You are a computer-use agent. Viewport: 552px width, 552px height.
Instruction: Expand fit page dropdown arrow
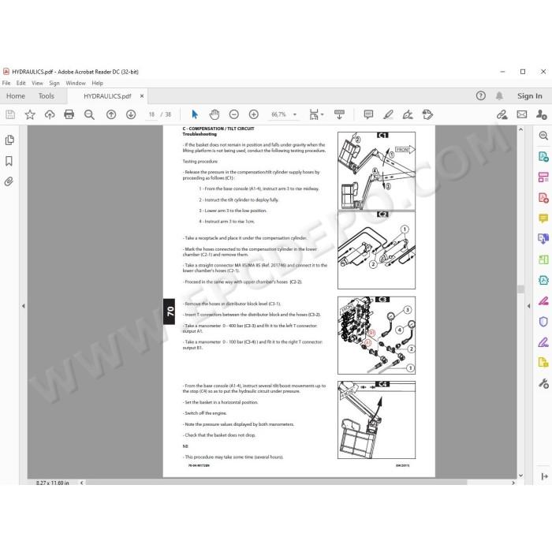tap(322, 114)
